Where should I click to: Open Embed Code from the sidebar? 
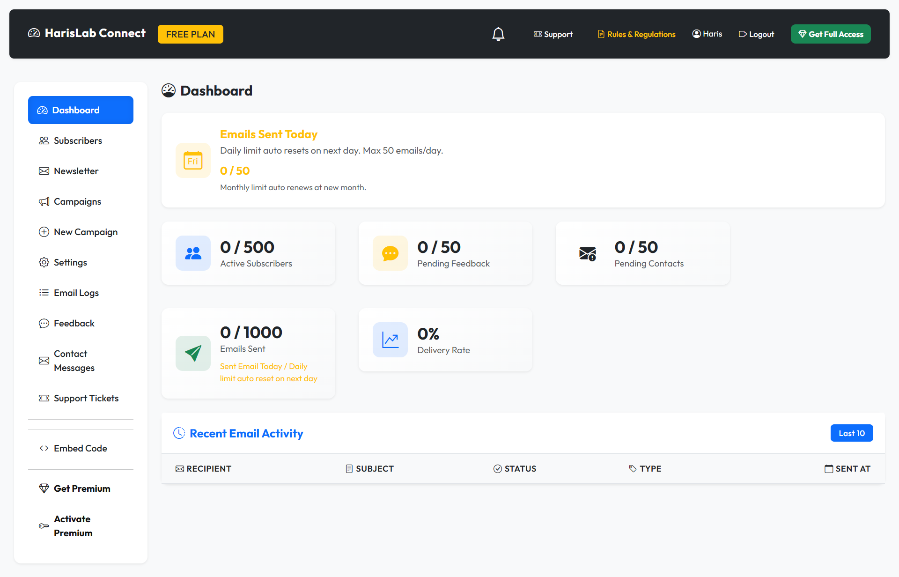(x=80, y=448)
